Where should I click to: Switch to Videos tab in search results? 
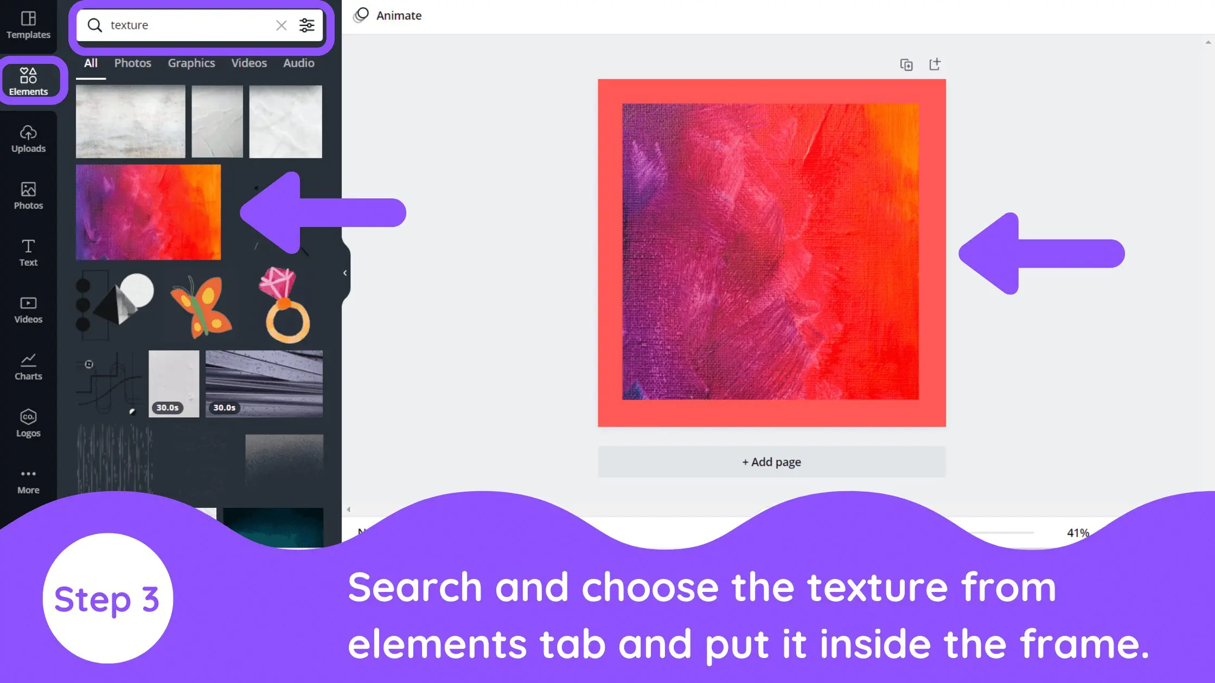248,62
